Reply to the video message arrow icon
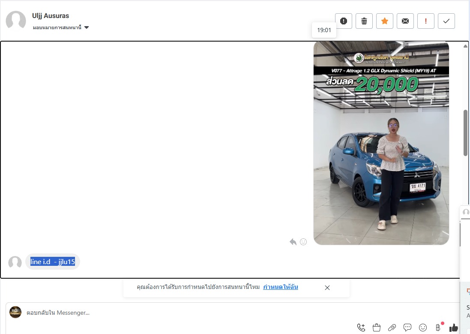The height and width of the screenshot is (334, 470). point(293,242)
